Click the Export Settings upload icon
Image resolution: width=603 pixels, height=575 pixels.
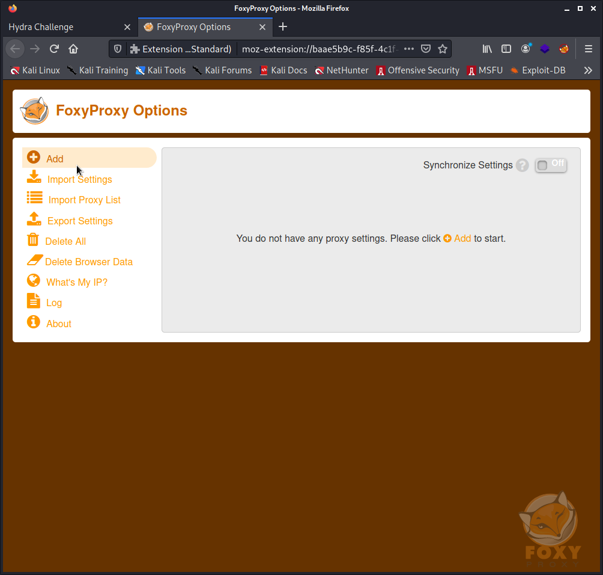coord(34,218)
